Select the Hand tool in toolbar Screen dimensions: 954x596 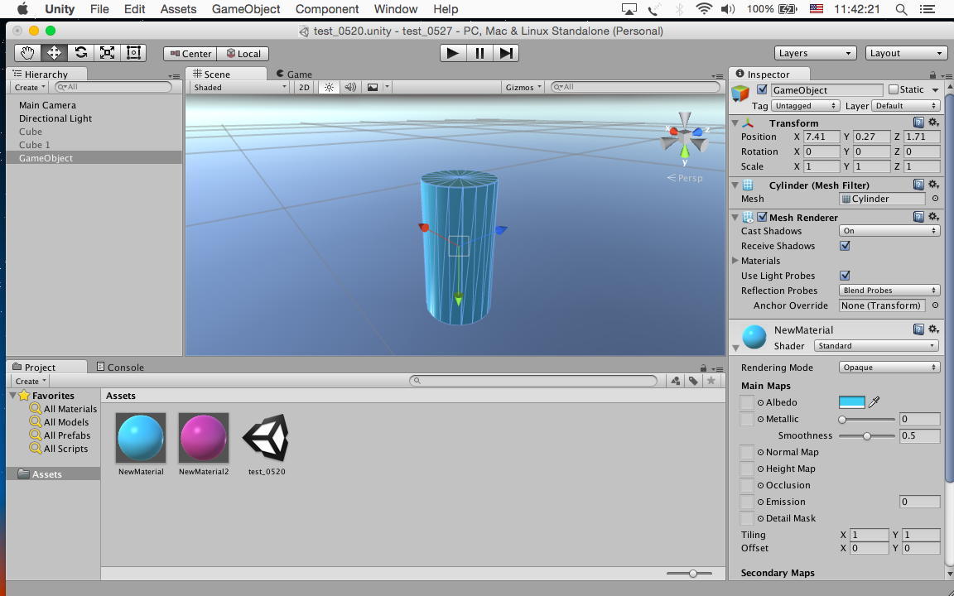click(x=27, y=53)
